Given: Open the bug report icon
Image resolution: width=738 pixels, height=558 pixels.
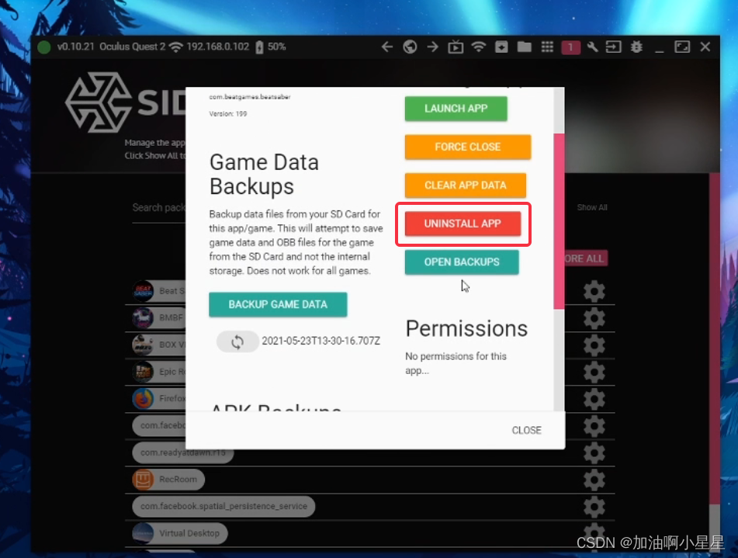Looking at the screenshot, I should 636,47.
